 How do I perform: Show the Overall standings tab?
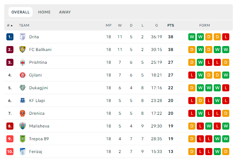tap(20, 12)
